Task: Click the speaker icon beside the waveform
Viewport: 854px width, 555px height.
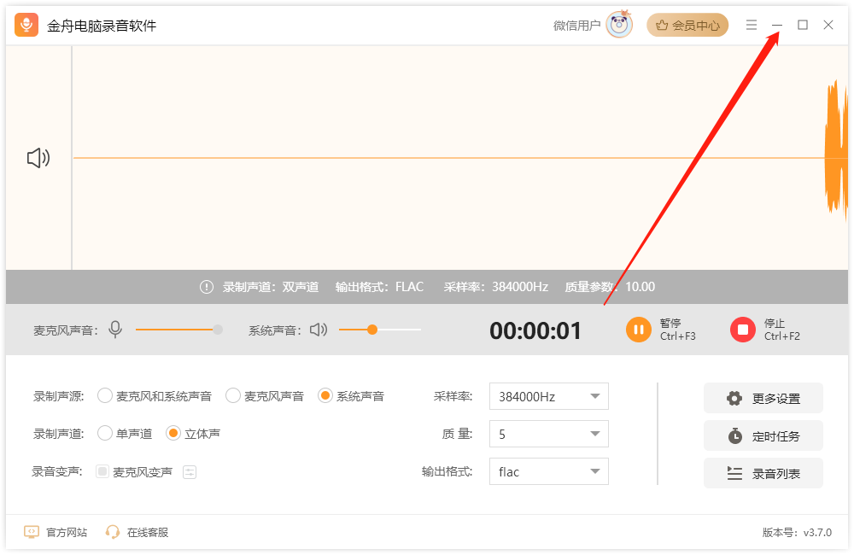Action: pyautogui.click(x=38, y=157)
